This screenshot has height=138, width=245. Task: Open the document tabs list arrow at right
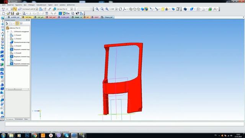(243, 17)
